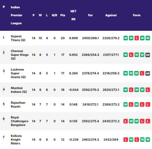
Task: Click the Indian Premier League column header
Action: pyautogui.click(x=17, y=15)
